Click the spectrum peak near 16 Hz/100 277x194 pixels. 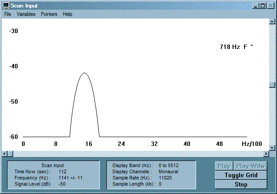pyautogui.click(x=84, y=73)
